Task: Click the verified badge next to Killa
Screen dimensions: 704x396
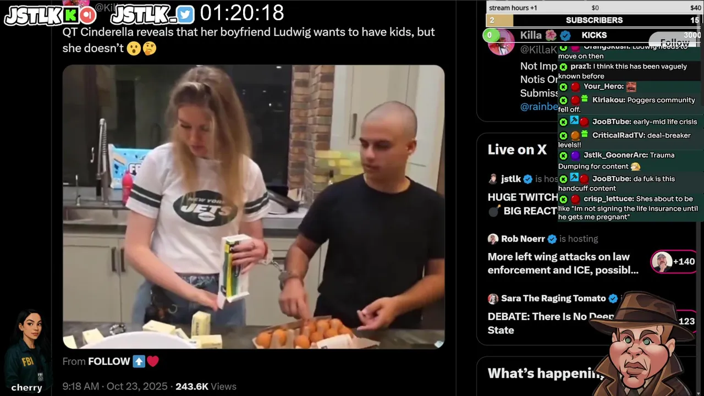Action: (x=565, y=35)
